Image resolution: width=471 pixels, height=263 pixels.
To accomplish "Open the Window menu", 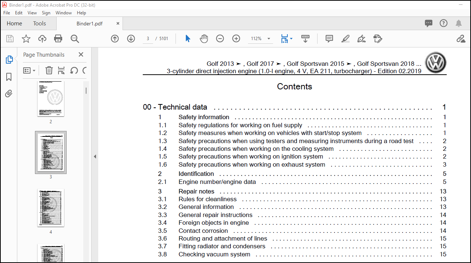I will pos(64,13).
